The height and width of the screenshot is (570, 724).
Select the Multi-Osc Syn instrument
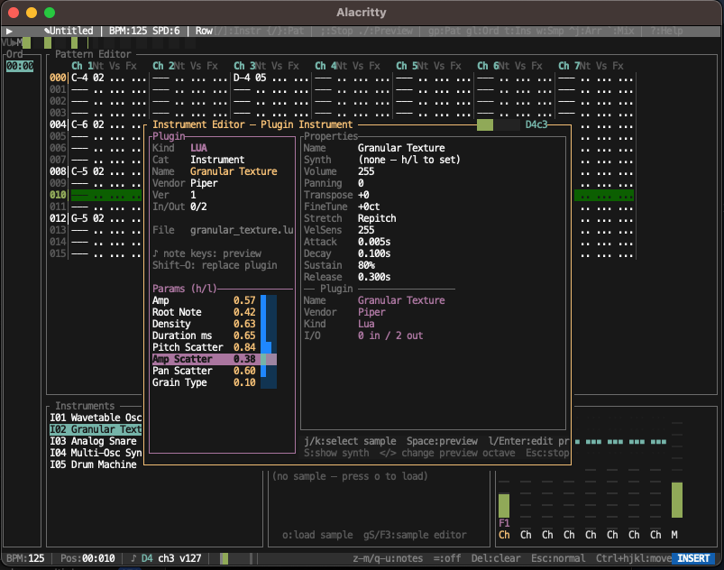click(x=96, y=453)
